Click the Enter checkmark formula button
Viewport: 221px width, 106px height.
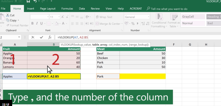pyautogui.click(x=42, y=37)
